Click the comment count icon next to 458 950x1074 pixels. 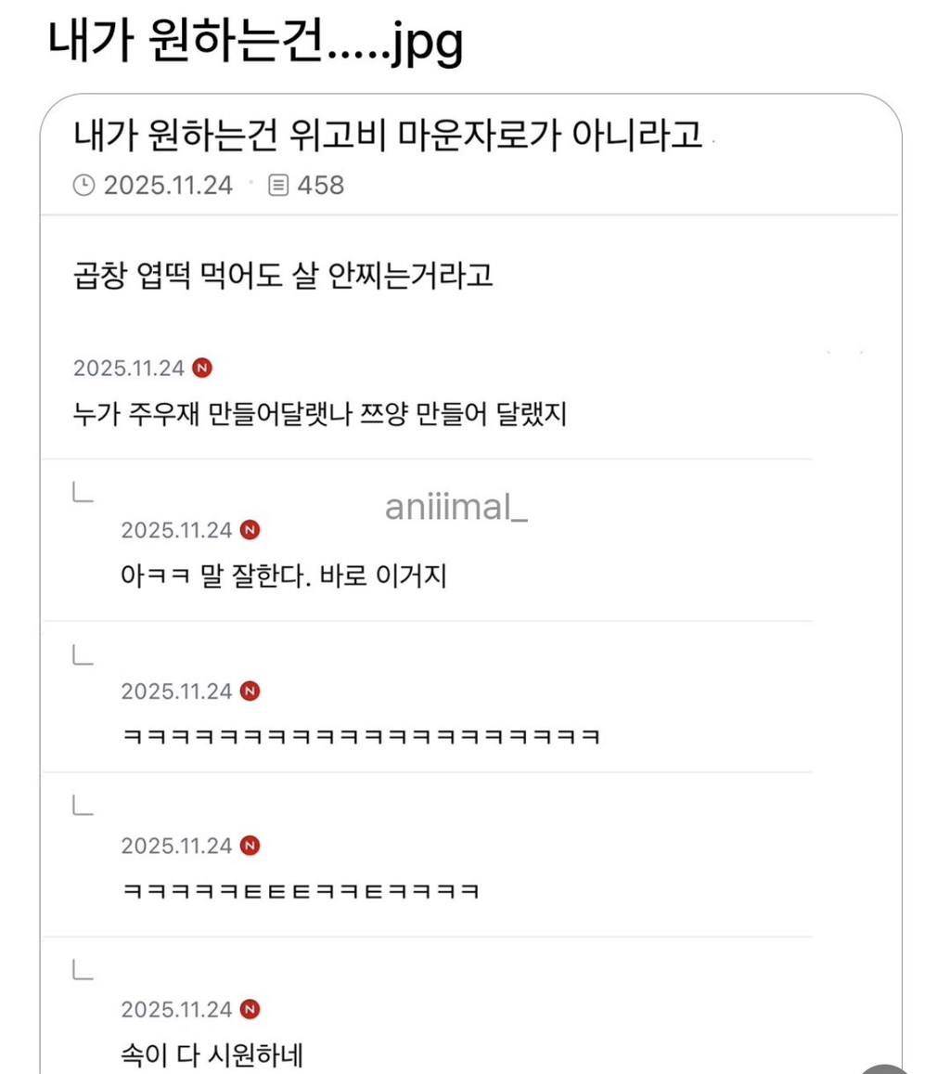[x=277, y=186]
